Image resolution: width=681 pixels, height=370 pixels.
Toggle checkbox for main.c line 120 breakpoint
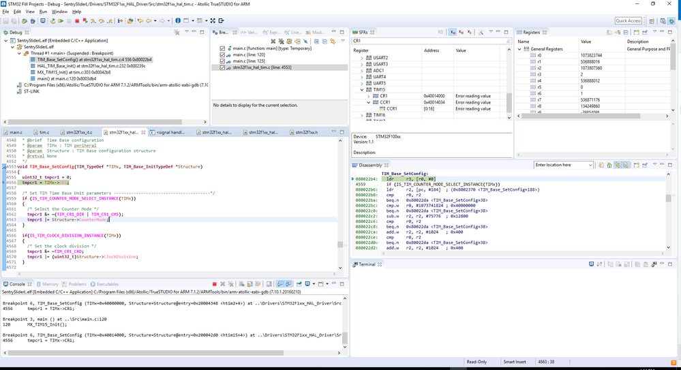tap(222, 55)
